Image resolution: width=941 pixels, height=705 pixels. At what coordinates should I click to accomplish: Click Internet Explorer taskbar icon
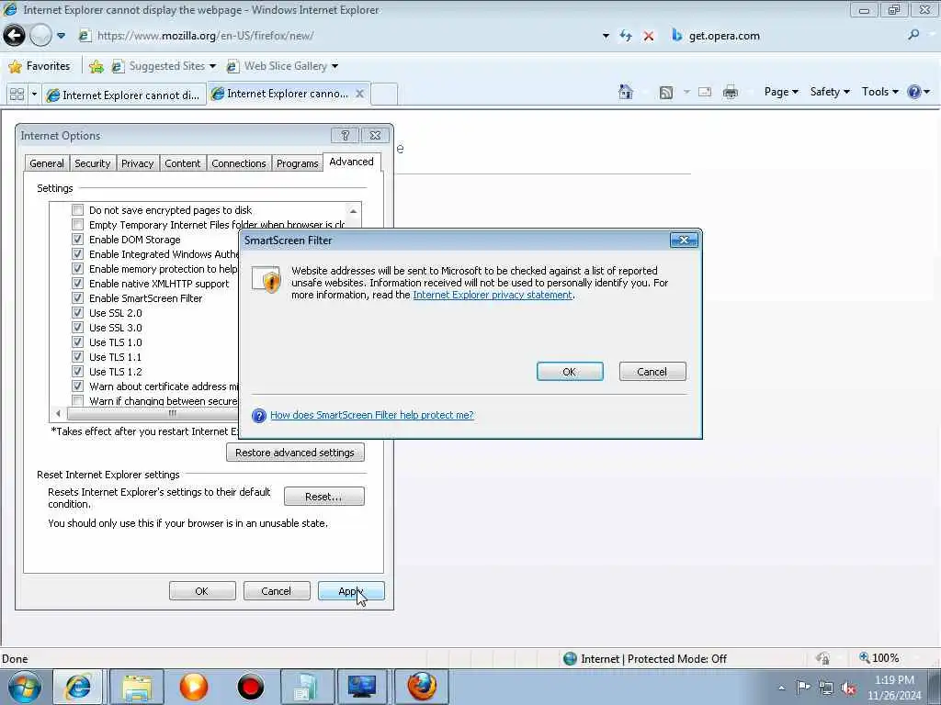pos(78,687)
